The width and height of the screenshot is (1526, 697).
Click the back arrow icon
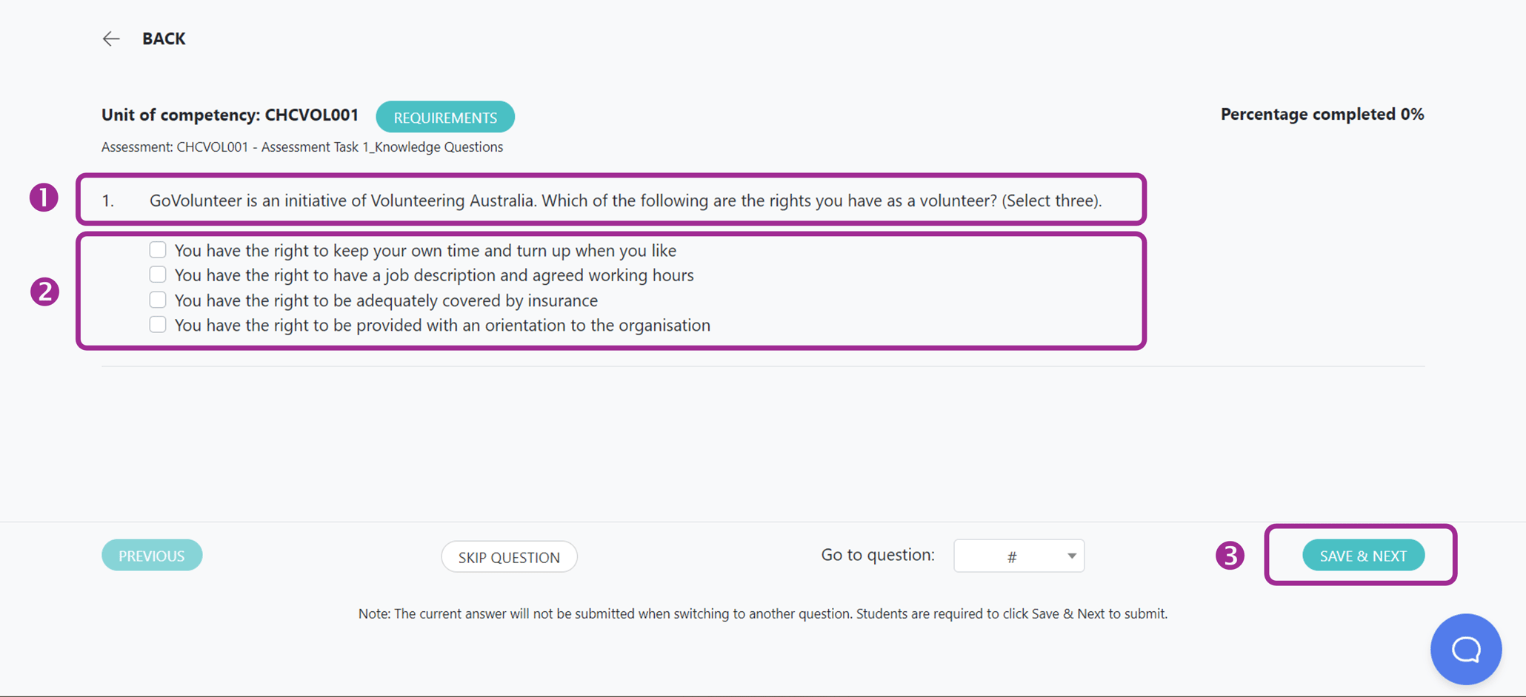(110, 38)
